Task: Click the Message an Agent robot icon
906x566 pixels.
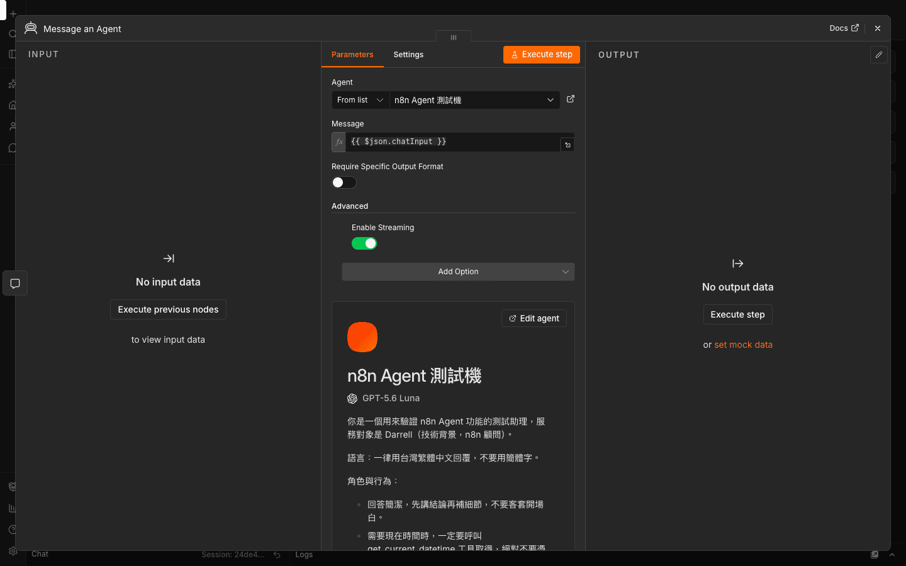Action: pyautogui.click(x=31, y=28)
